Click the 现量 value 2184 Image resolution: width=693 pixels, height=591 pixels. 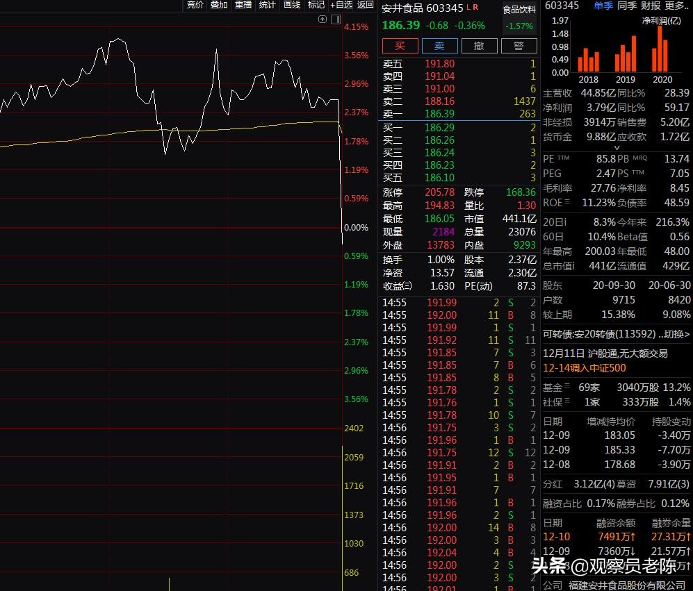pos(443,232)
